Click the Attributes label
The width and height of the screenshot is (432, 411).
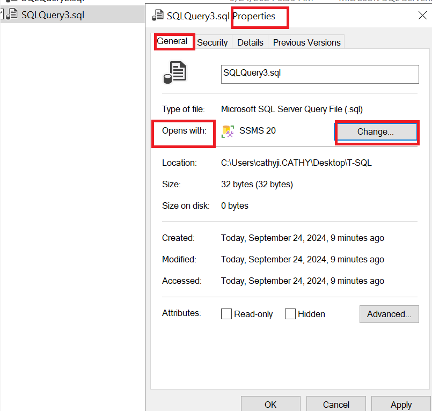coord(181,313)
